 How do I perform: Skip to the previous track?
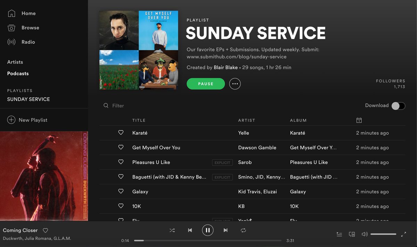point(190,230)
